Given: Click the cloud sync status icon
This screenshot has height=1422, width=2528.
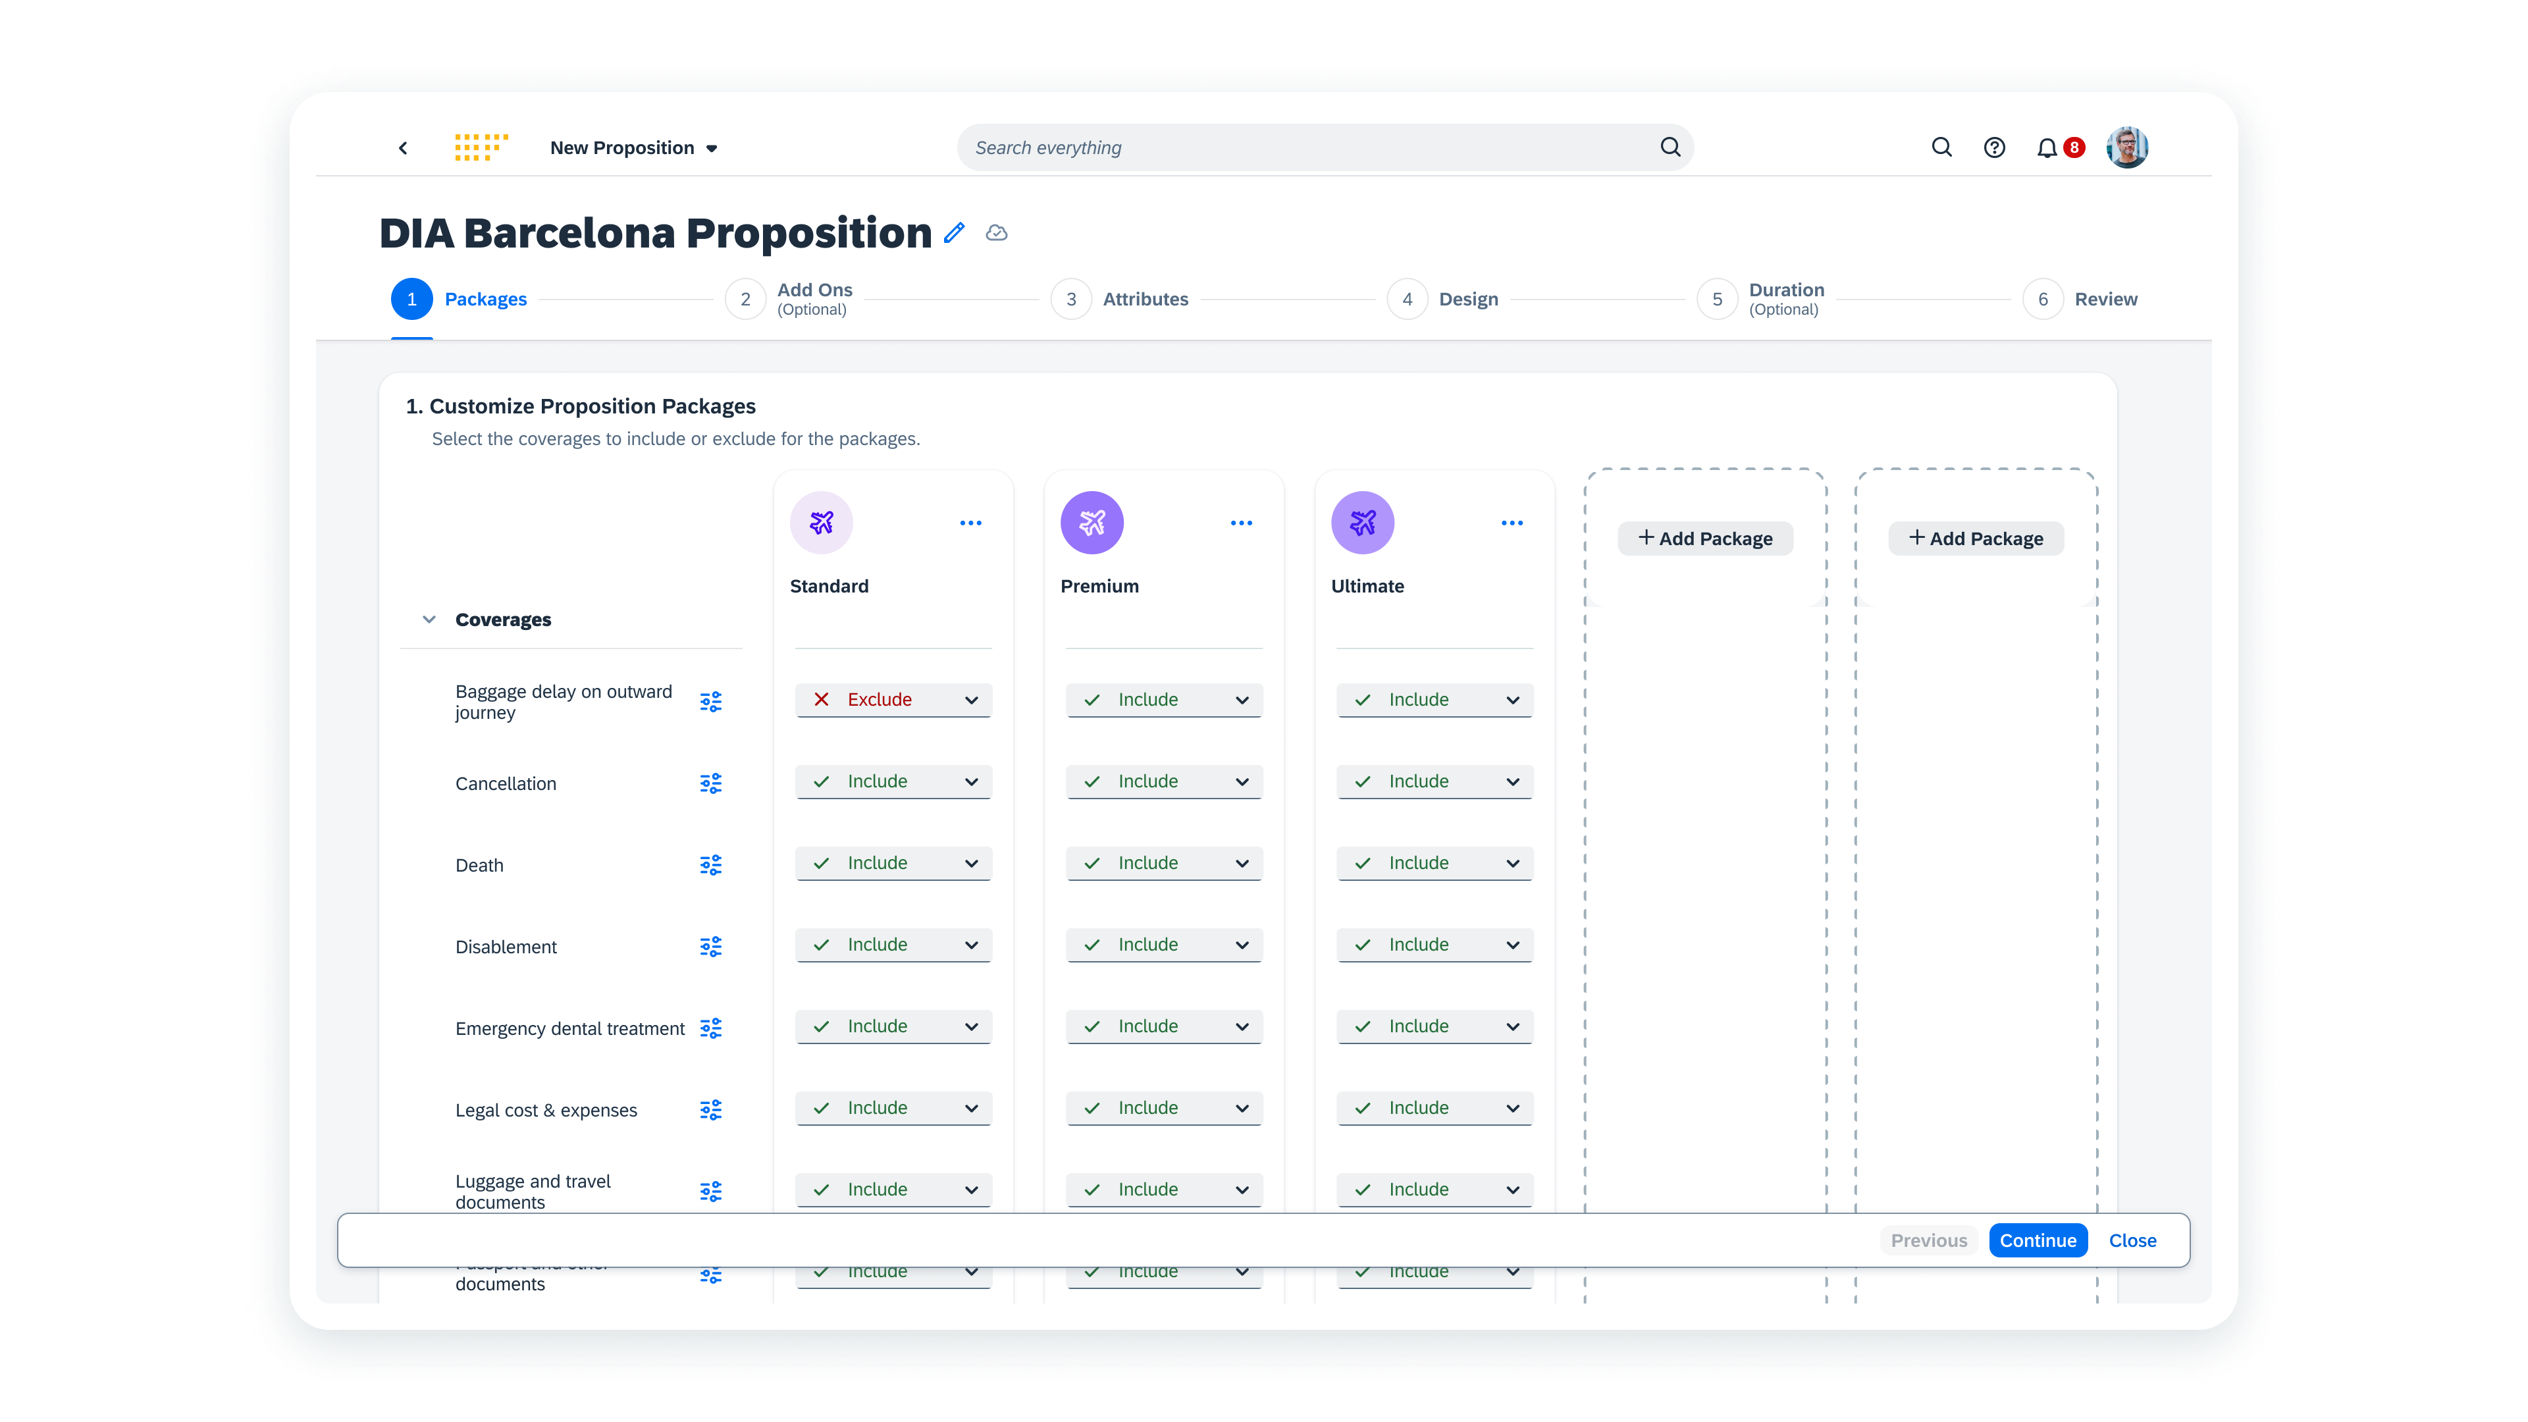Looking at the screenshot, I should click(x=996, y=232).
